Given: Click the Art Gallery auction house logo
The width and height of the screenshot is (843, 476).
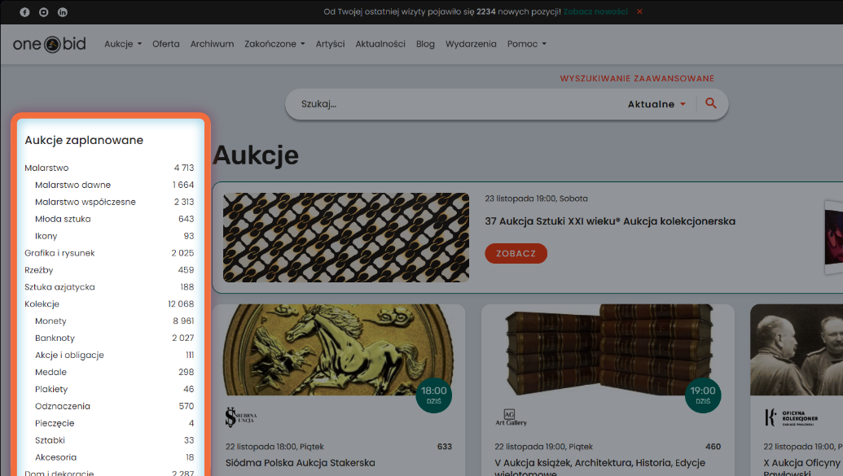Looking at the screenshot, I should click(x=511, y=417).
